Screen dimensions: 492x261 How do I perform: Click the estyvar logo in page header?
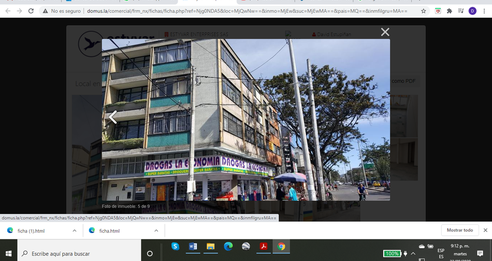90,44
